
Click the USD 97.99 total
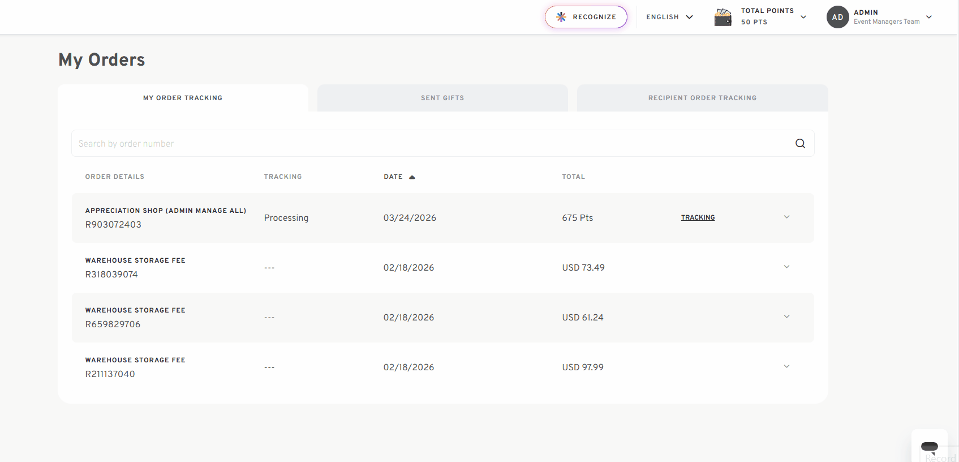point(583,367)
